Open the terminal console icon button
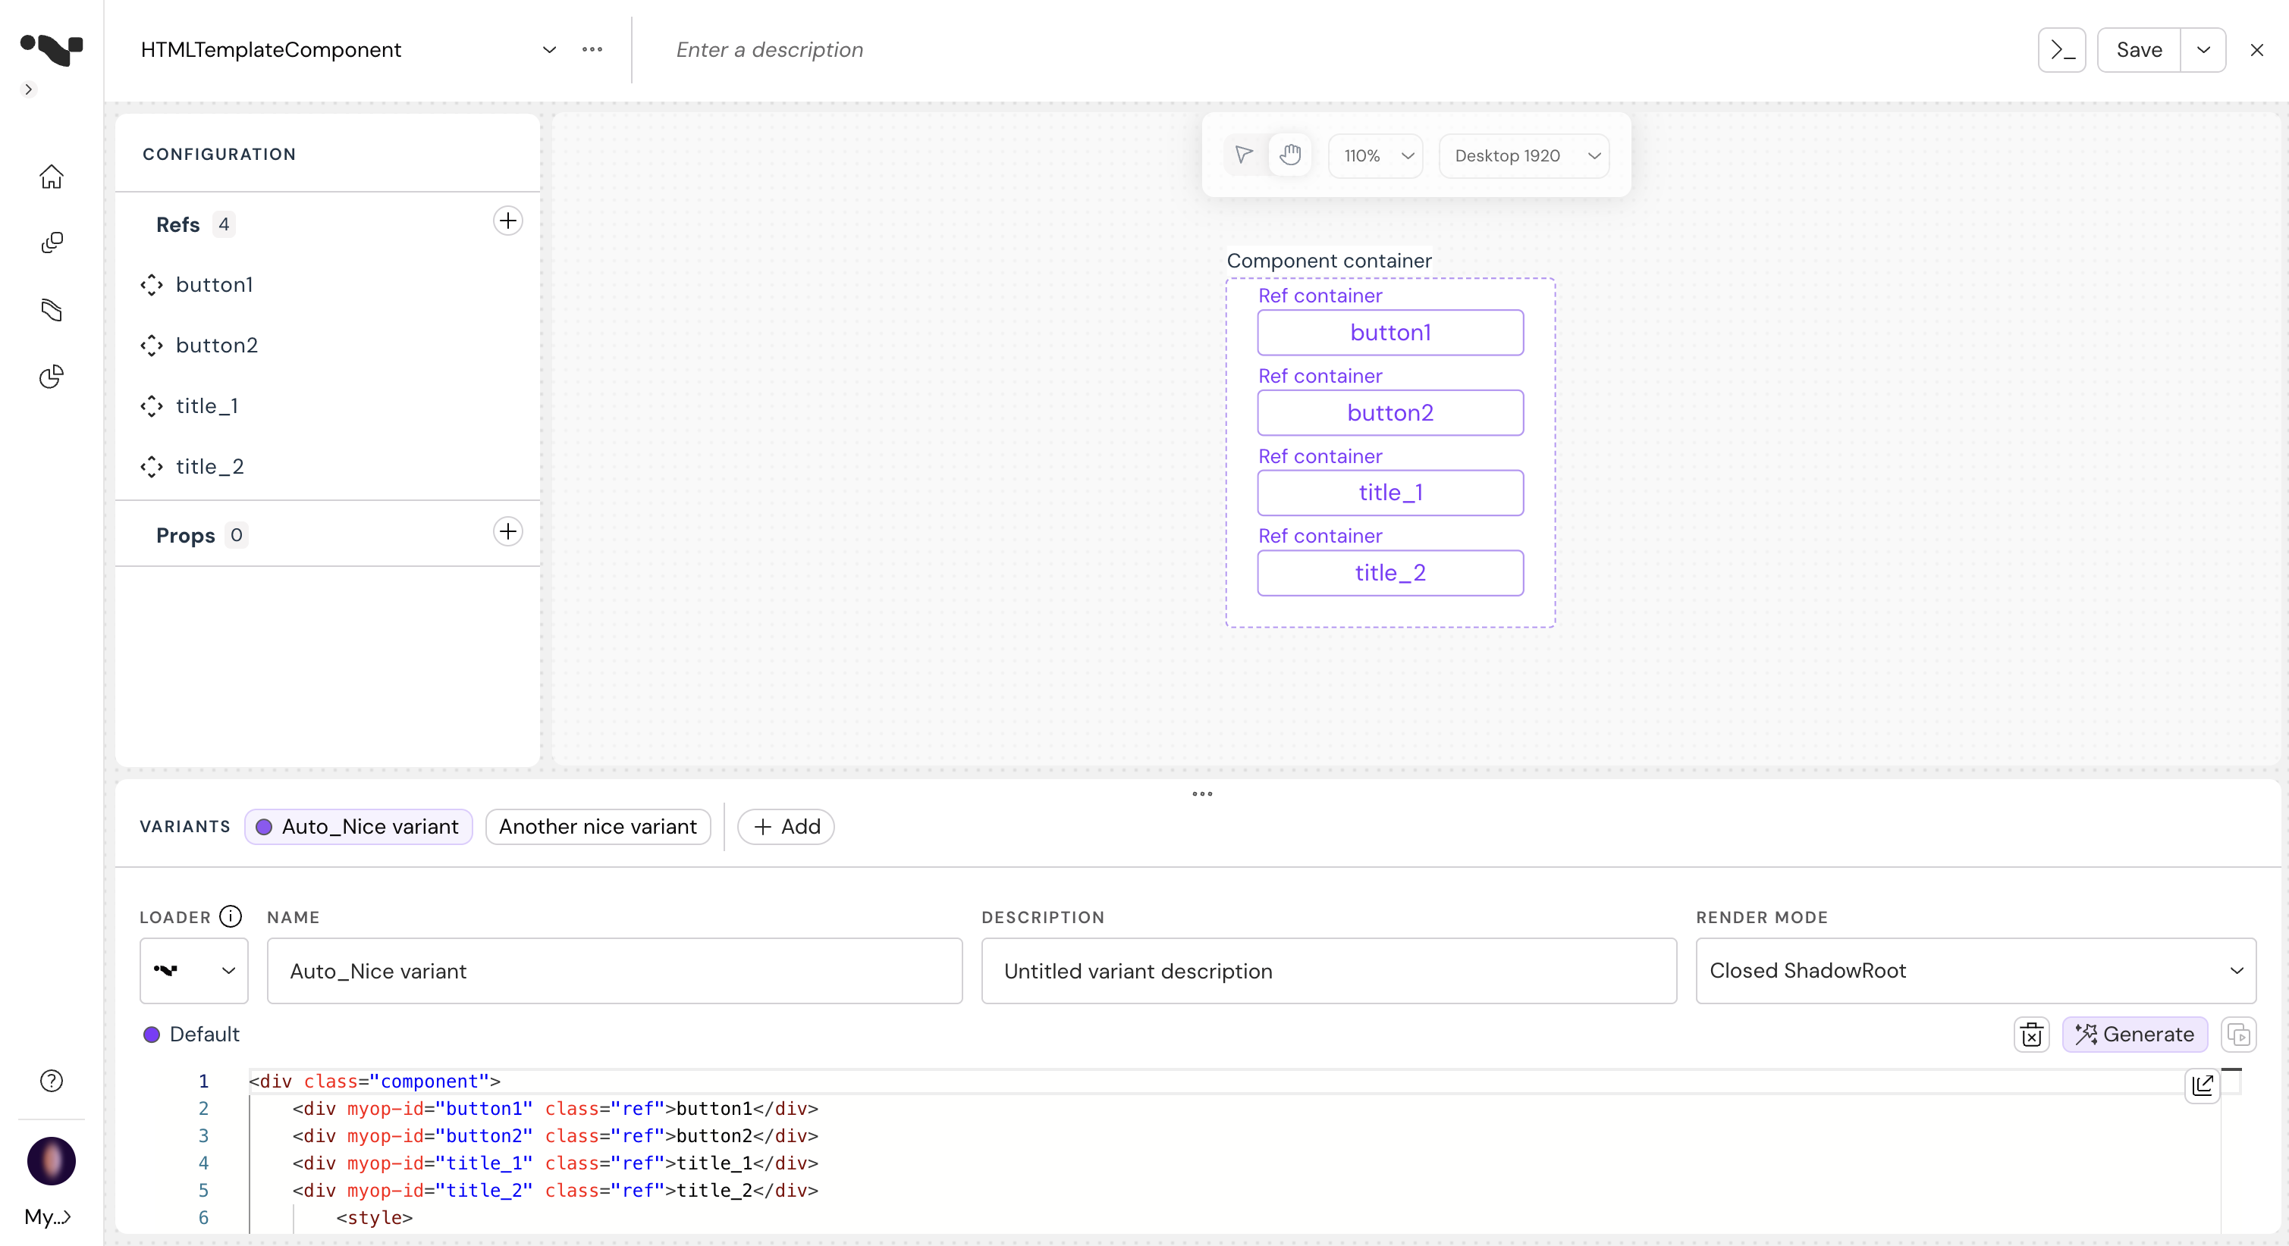Image resolution: width=2289 pixels, height=1246 pixels. point(2061,50)
